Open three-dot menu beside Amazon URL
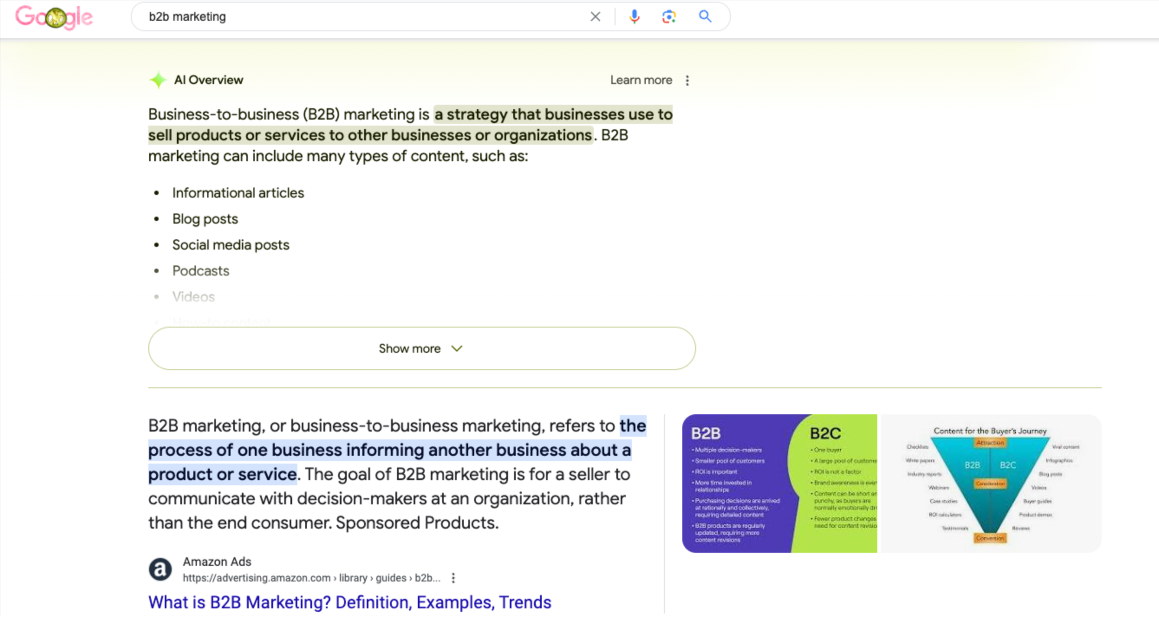This screenshot has width=1159, height=617. tap(453, 578)
